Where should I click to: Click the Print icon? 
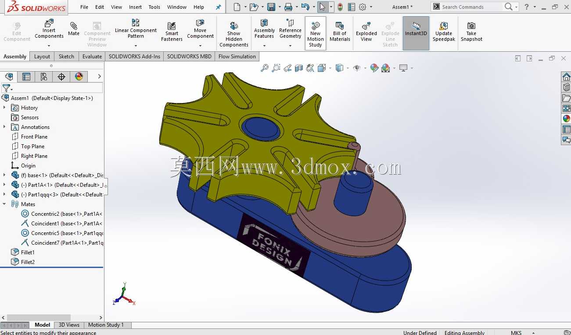(x=288, y=7)
